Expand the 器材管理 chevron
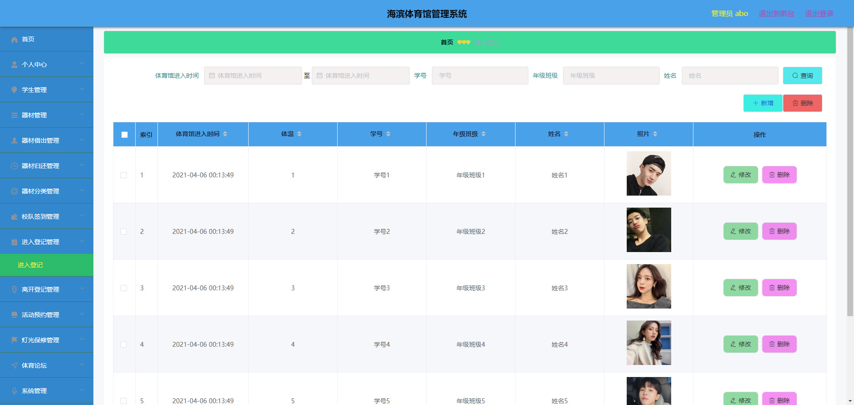Viewport: 854px width, 405px height. coord(82,115)
